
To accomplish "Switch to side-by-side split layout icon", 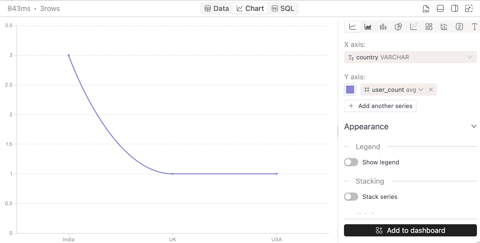I will (x=454, y=9).
